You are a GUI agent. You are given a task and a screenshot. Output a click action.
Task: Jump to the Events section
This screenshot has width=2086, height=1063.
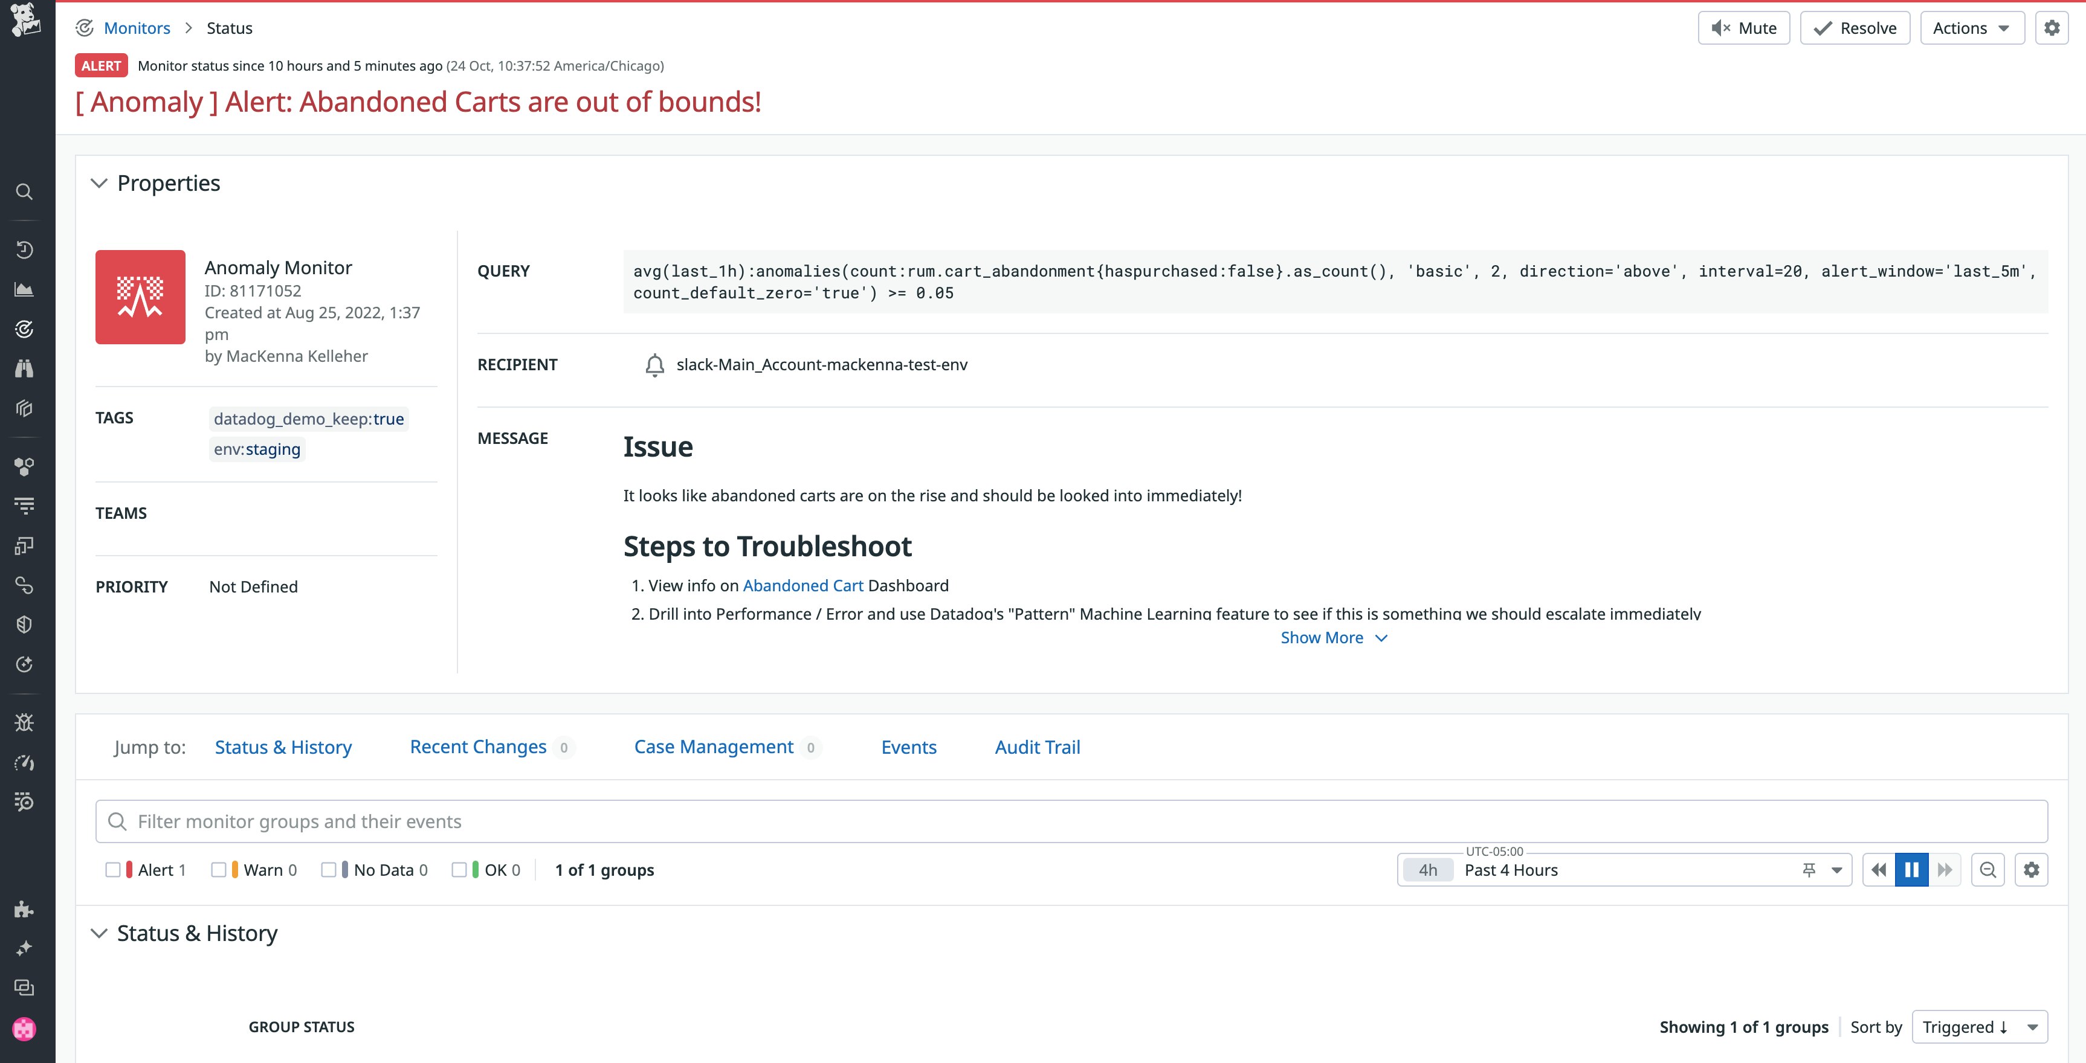pos(909,747)
